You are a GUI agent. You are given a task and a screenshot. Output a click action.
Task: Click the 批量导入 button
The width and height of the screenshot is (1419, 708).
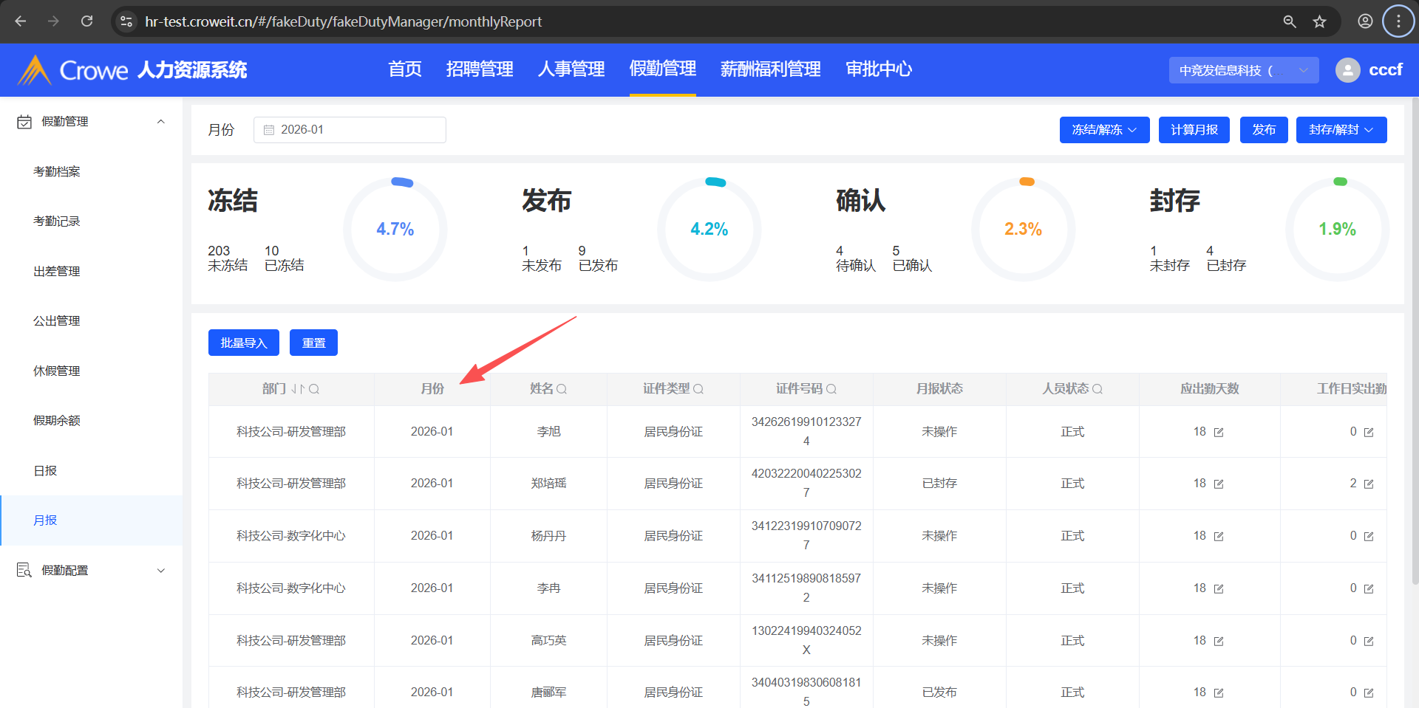[x=243, y=343]
